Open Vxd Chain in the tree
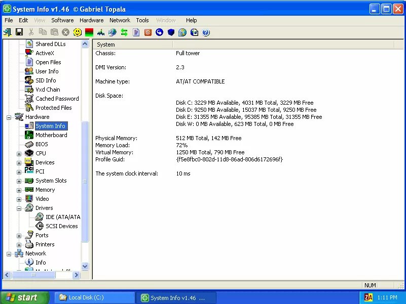The height and width of the screenshot is (304, 406). pos(48,90)
